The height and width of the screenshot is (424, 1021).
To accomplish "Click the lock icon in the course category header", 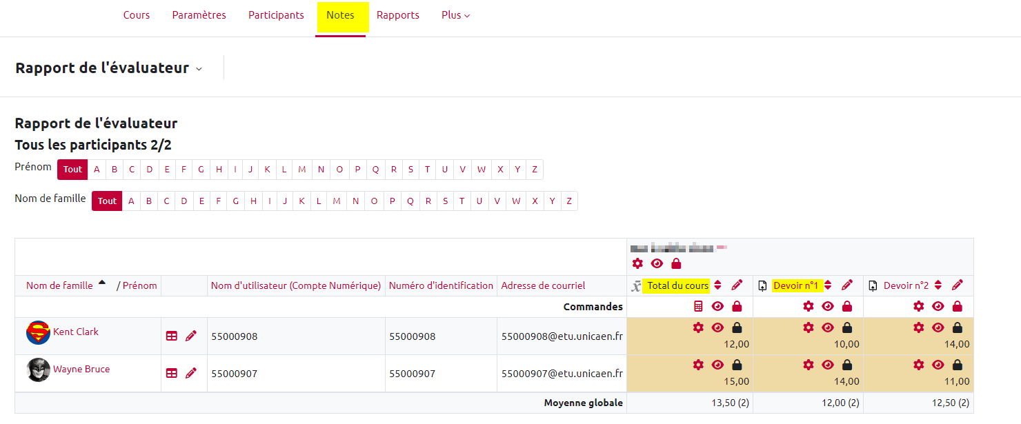I will [x=676, y=263].
